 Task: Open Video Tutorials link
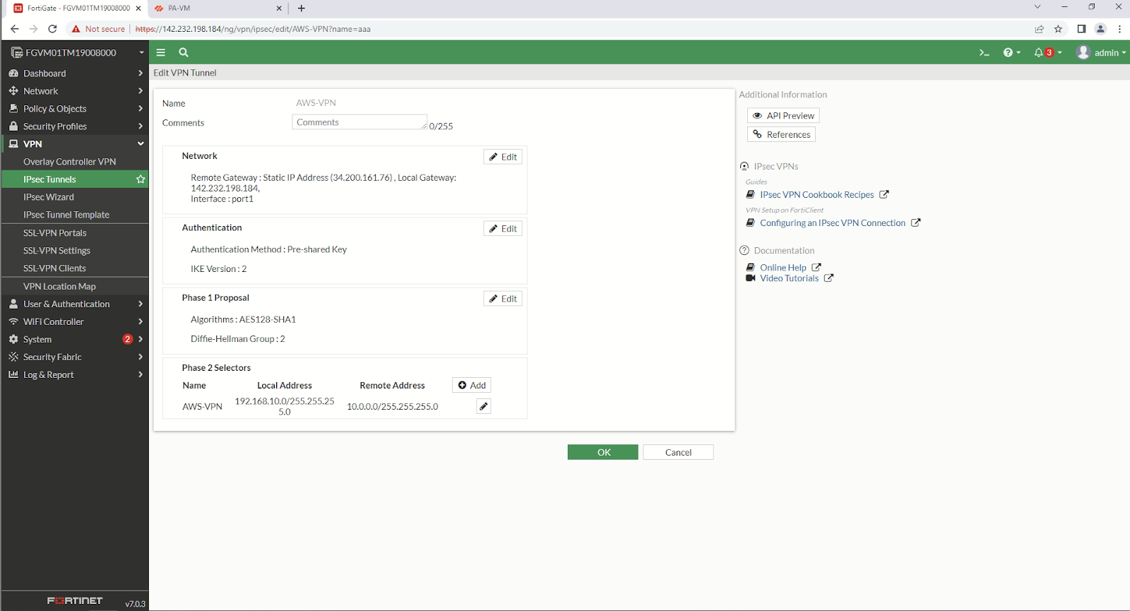(x=790, y=278)
